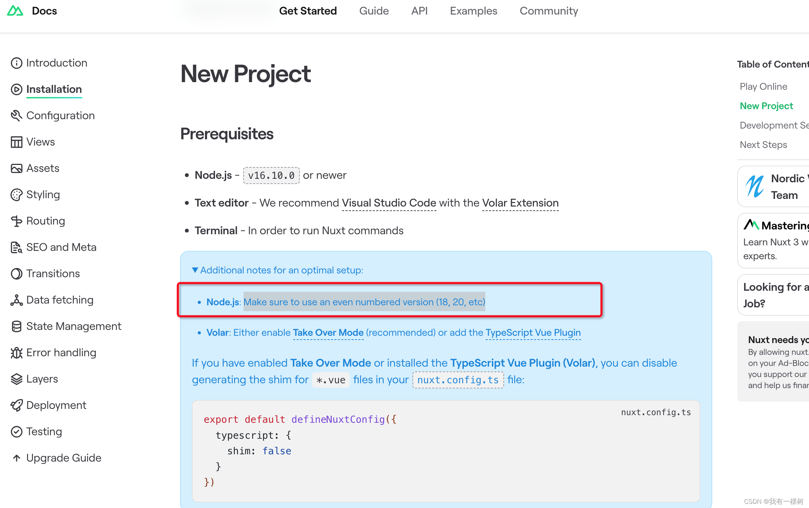Open the Visual Studio Code link
The image size is (809, 508).
coord(389,203)
